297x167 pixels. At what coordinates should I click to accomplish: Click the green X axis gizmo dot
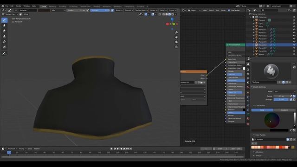[x=174, y=24]
